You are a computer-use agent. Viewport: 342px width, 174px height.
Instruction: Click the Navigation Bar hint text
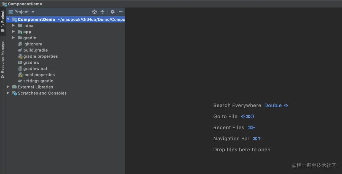[231, 139]
